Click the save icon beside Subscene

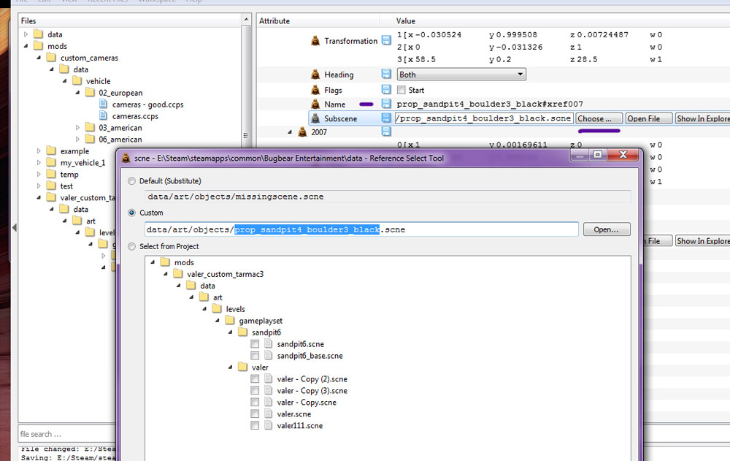tap(386, 118)
